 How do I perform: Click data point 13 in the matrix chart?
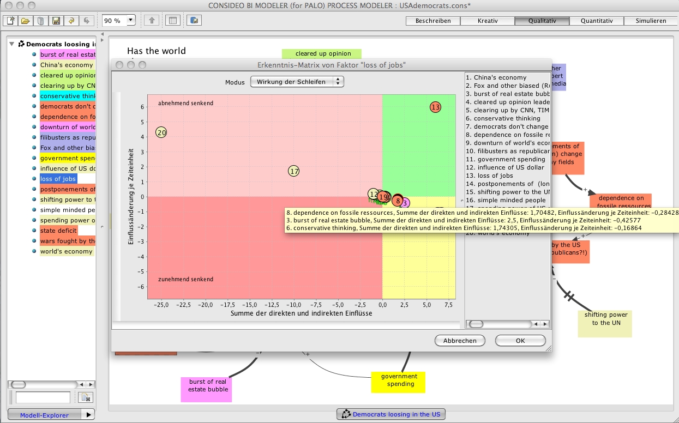click(x=435, y=107)
